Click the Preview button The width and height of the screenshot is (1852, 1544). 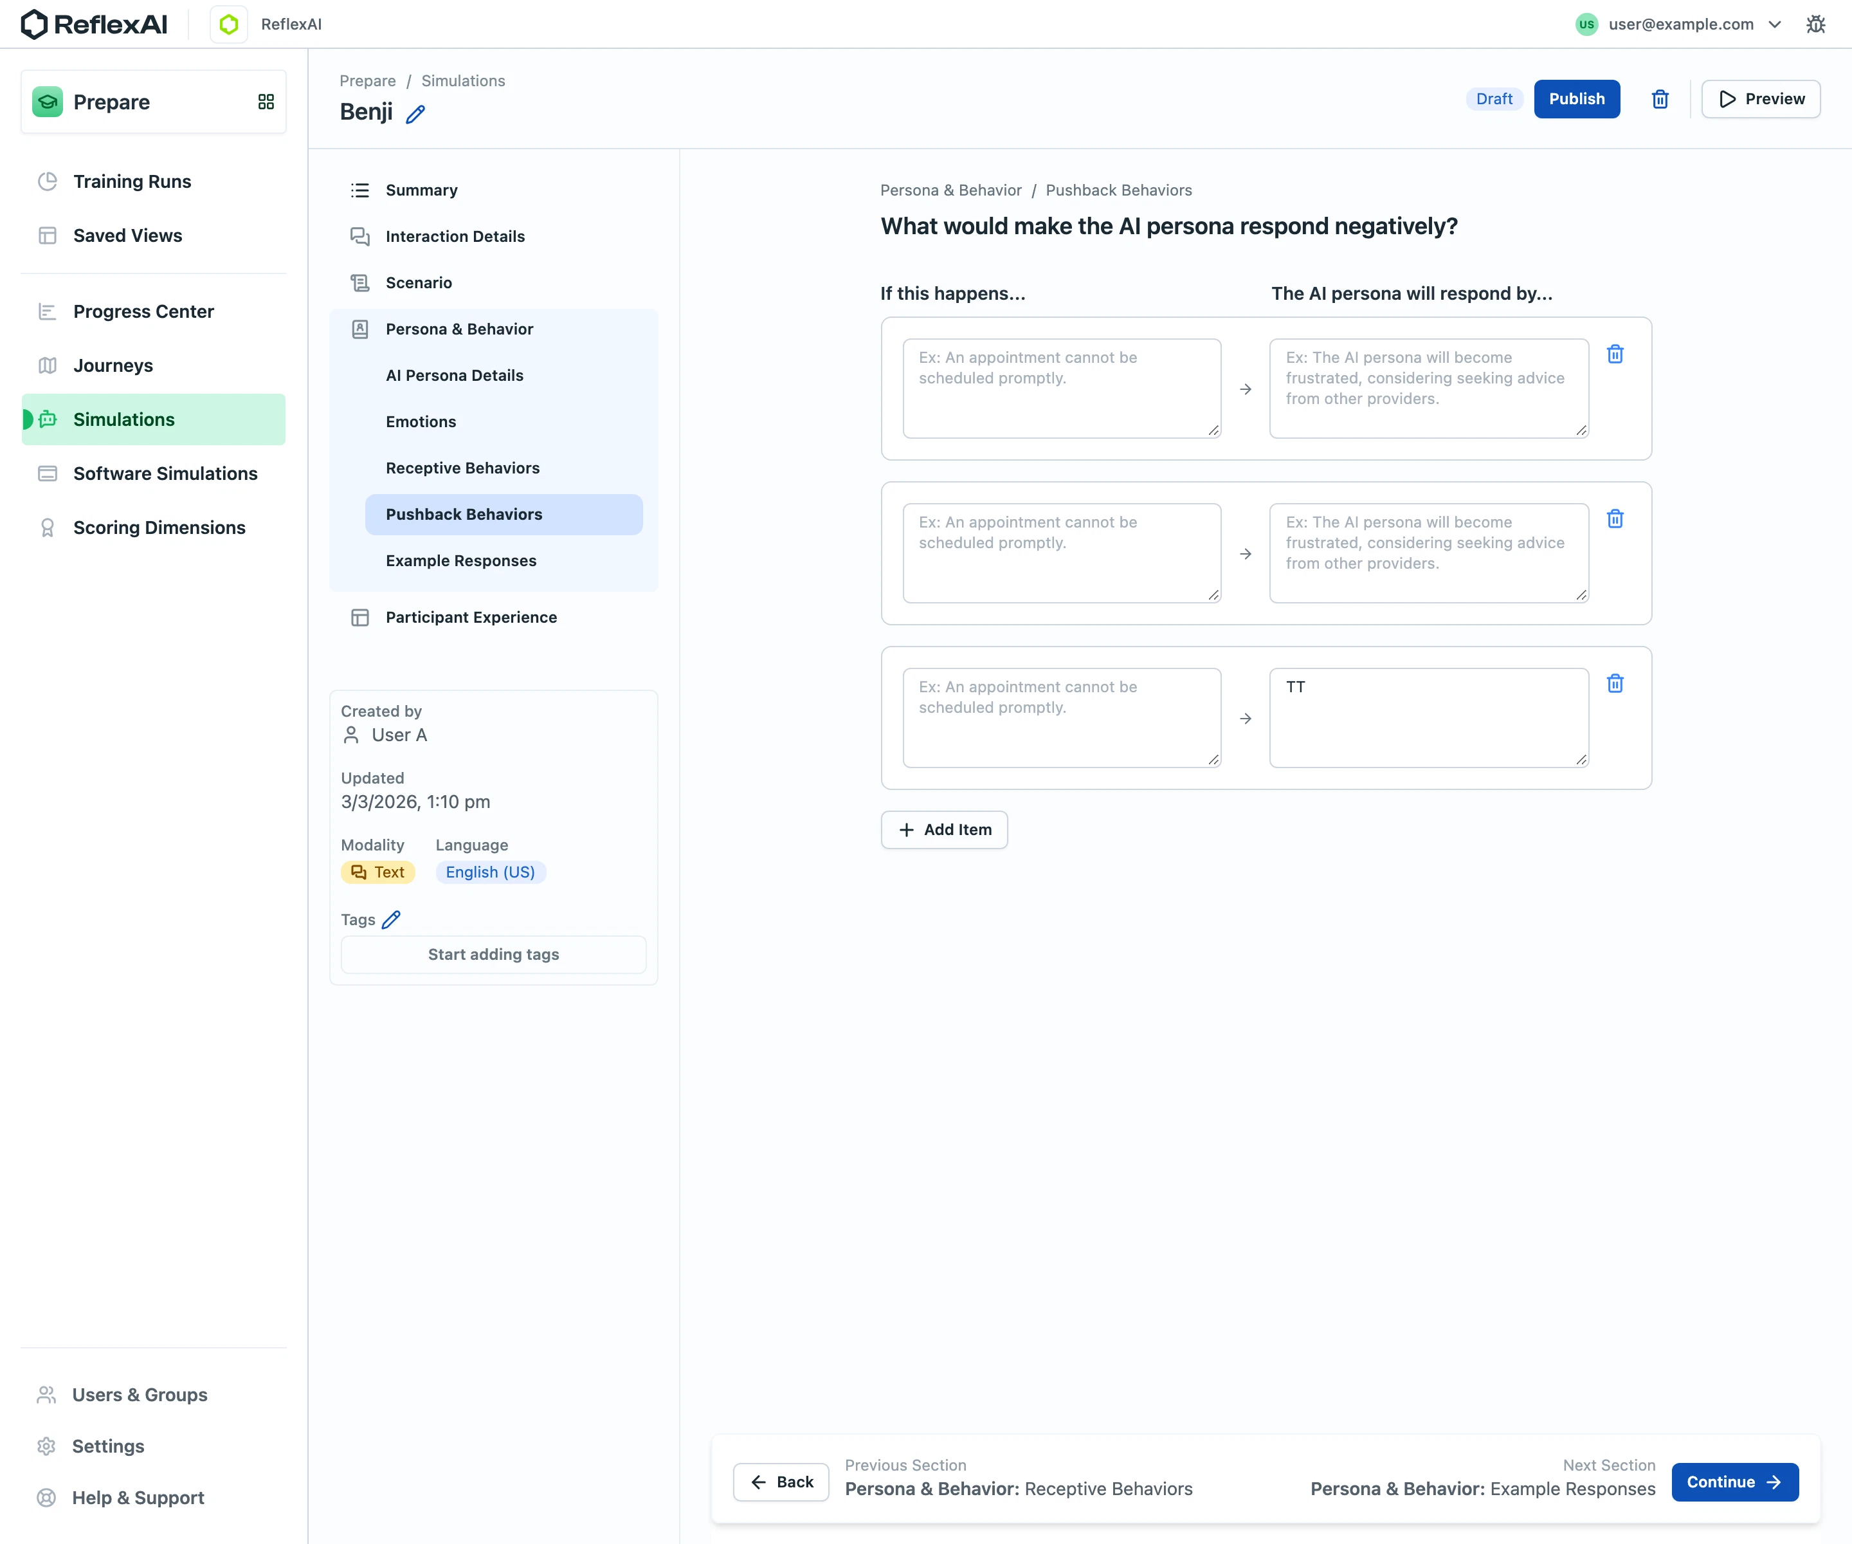tap(1760, 99)
